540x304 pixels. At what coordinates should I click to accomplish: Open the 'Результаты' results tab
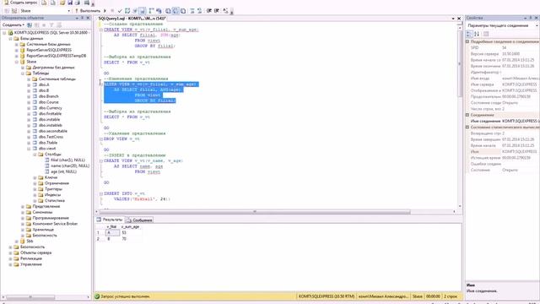pos(110,220)
